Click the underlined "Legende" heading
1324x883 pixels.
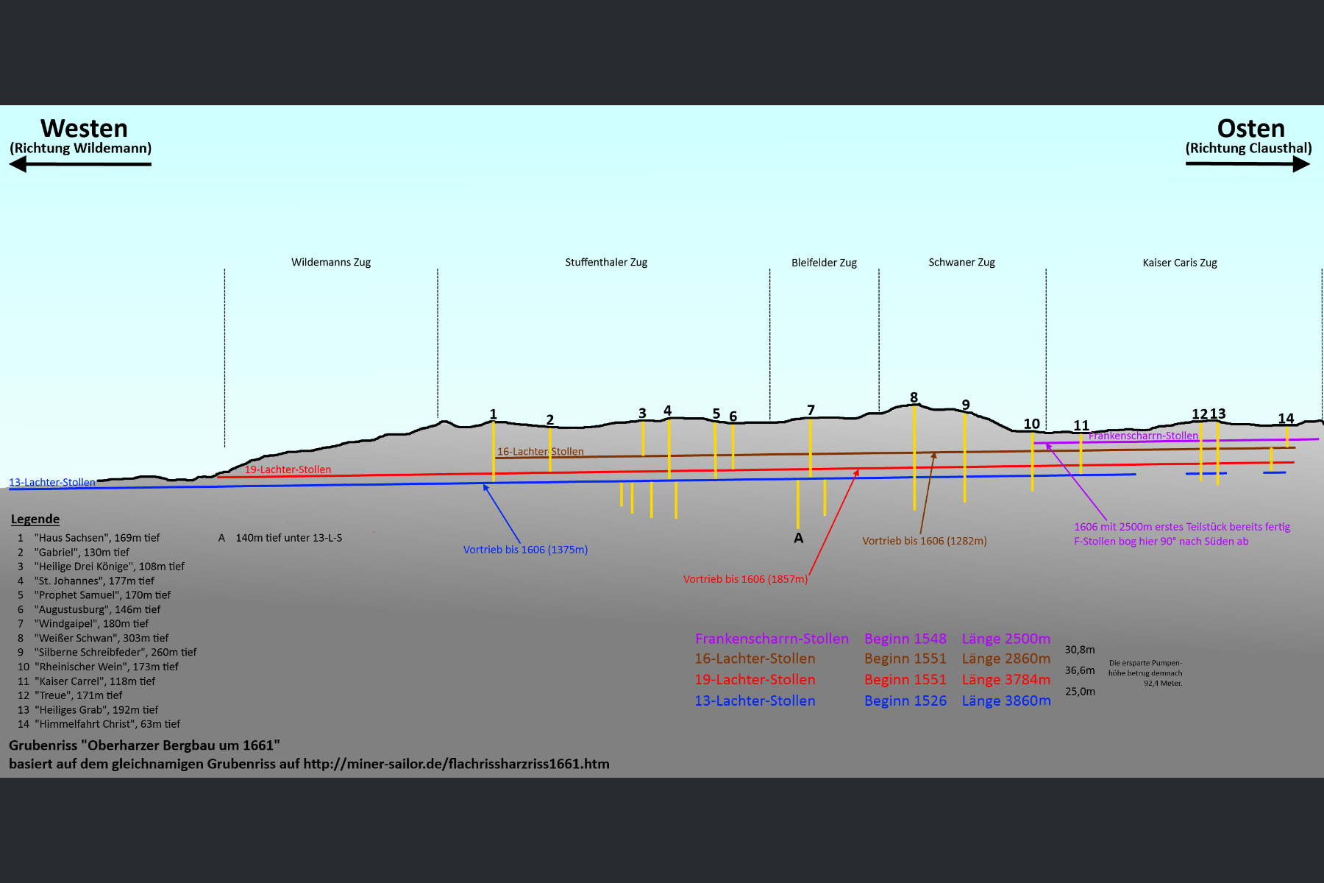[35, 519]
